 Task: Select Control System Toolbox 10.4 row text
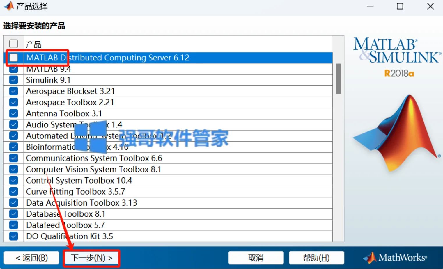[79, 180]
